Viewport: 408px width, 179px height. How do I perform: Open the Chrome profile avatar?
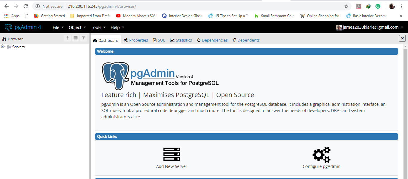pyautogui.click(x=392, y=6)
